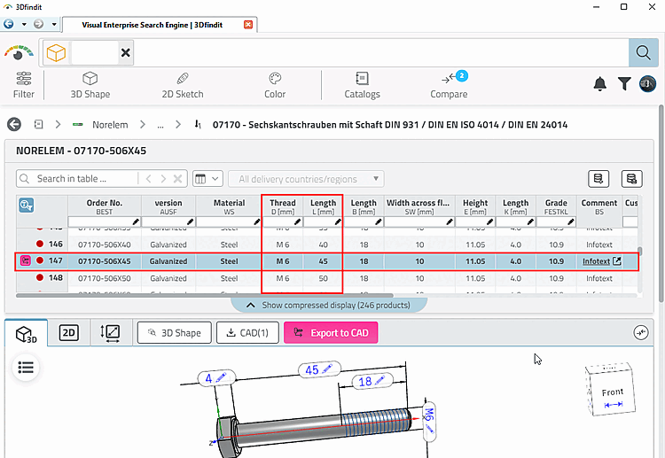Viewport: 665px width, 458px height.
Task: Open Compare with 2 items
Action: (x=450, y=85)
